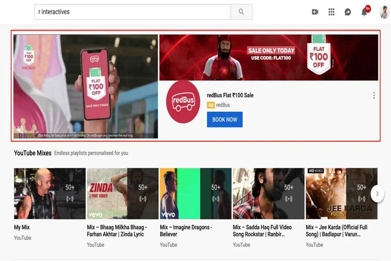
Task: Open the ad's three-dot options menu
Action: (x=374, y=96)
